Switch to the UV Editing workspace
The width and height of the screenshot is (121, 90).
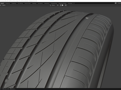[x=20, y=3]
